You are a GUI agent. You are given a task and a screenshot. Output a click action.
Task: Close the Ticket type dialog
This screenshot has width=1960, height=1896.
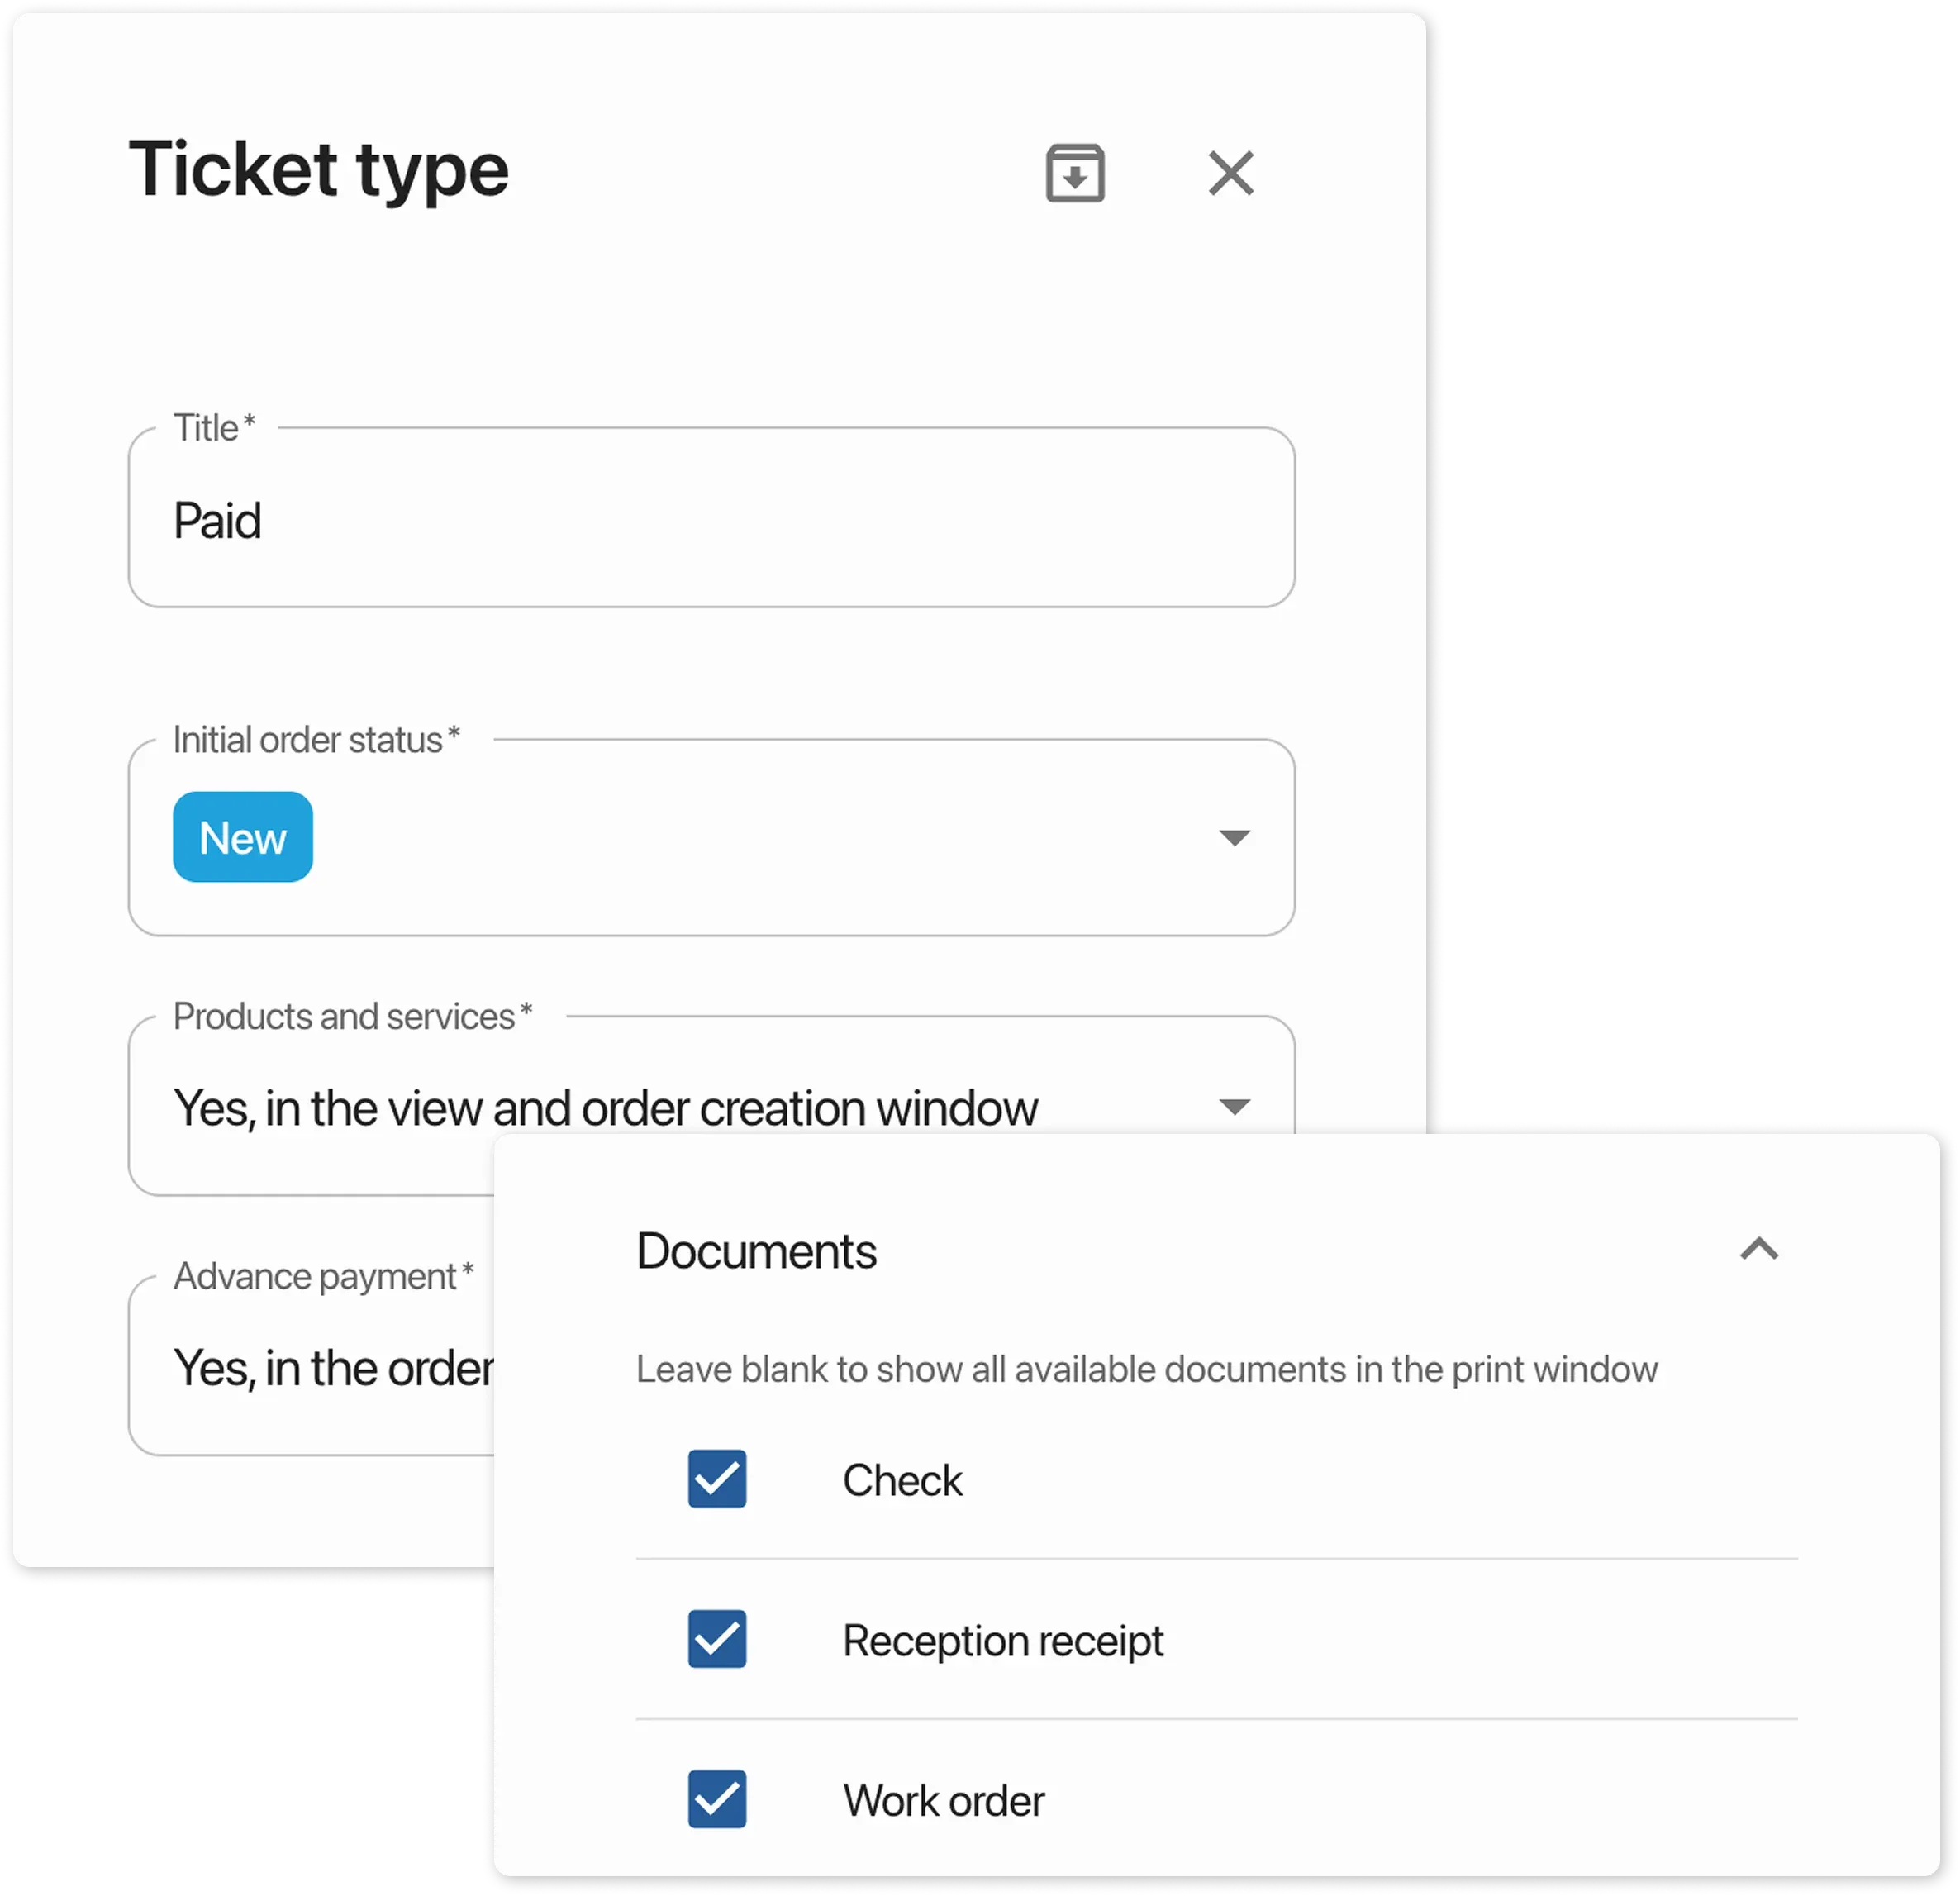pos(1231,173)
